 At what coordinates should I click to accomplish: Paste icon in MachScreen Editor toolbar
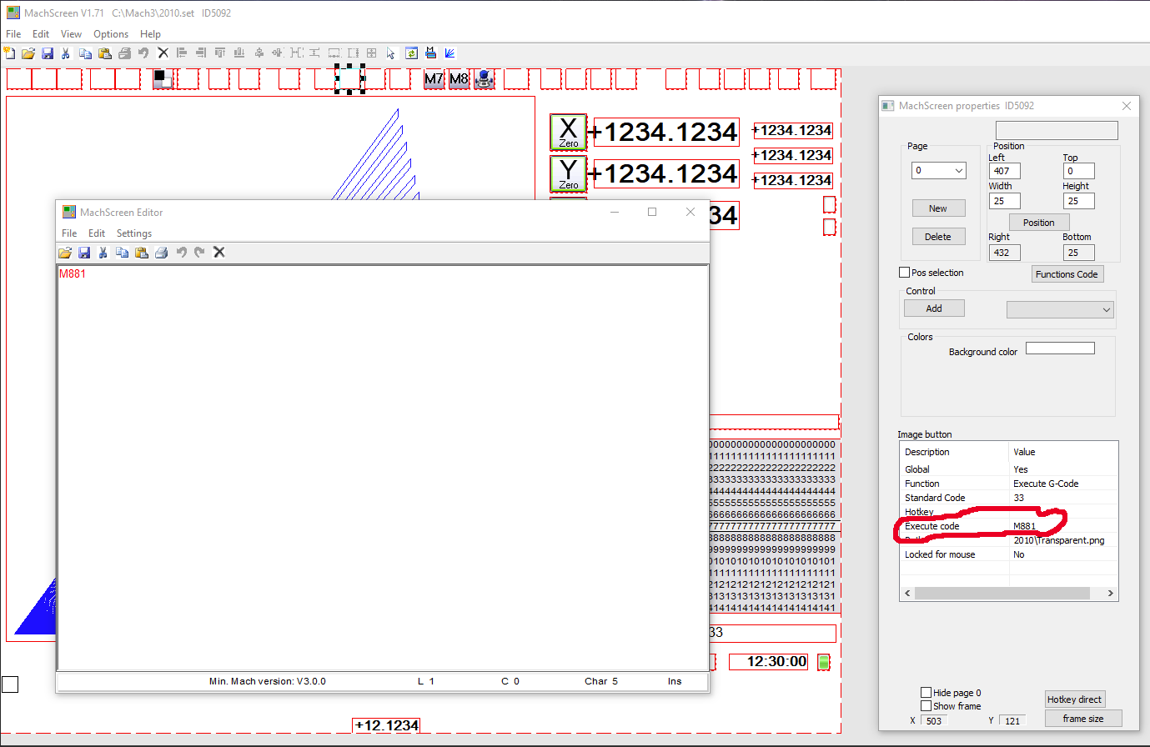point(142,253)
